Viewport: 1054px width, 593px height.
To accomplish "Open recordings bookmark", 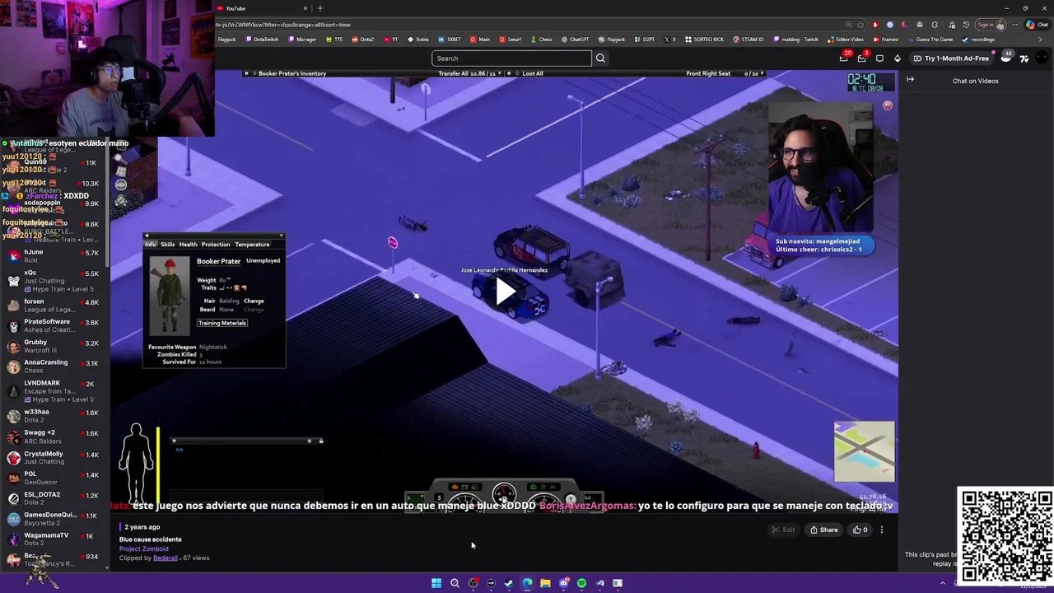I will [x=978, y=40].
